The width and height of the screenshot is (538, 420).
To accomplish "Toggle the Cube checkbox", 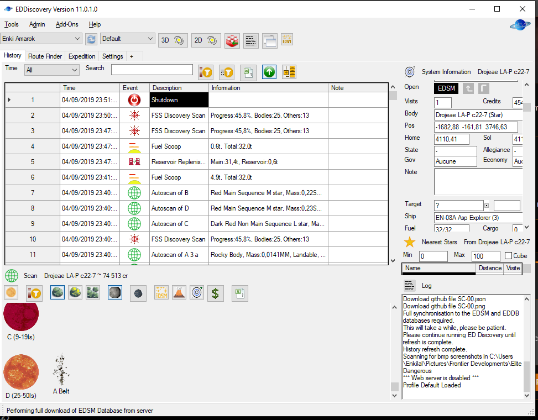I will (x=509, y=256).
